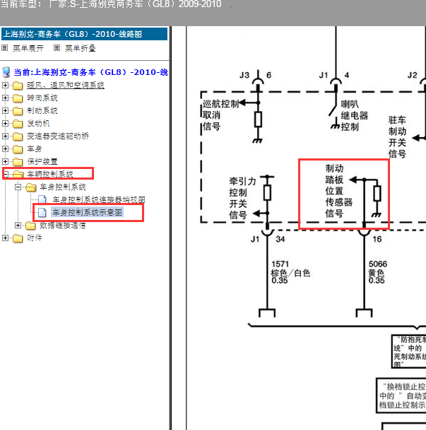Click connector pin label J3 6
The image size is (426, 430).
tap(255, 75)
